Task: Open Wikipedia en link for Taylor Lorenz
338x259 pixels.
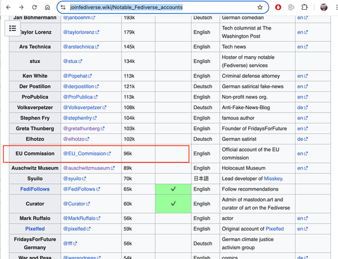Action: tap(302, 32)
